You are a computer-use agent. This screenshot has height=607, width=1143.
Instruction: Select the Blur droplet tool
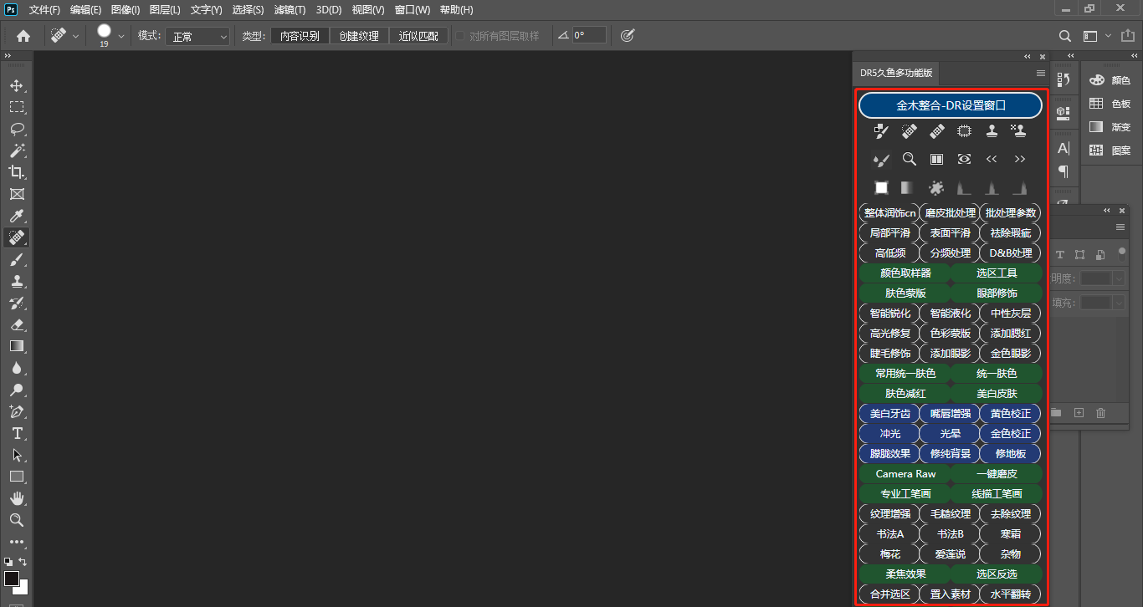click(16, 368)
